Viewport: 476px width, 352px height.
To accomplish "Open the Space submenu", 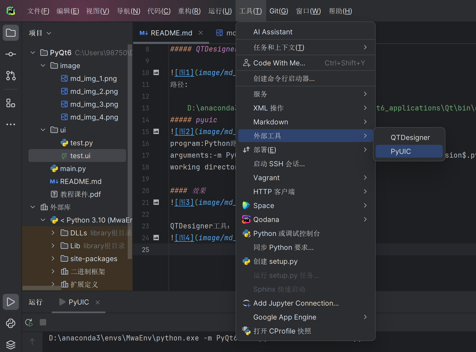I will coord(305,206).
